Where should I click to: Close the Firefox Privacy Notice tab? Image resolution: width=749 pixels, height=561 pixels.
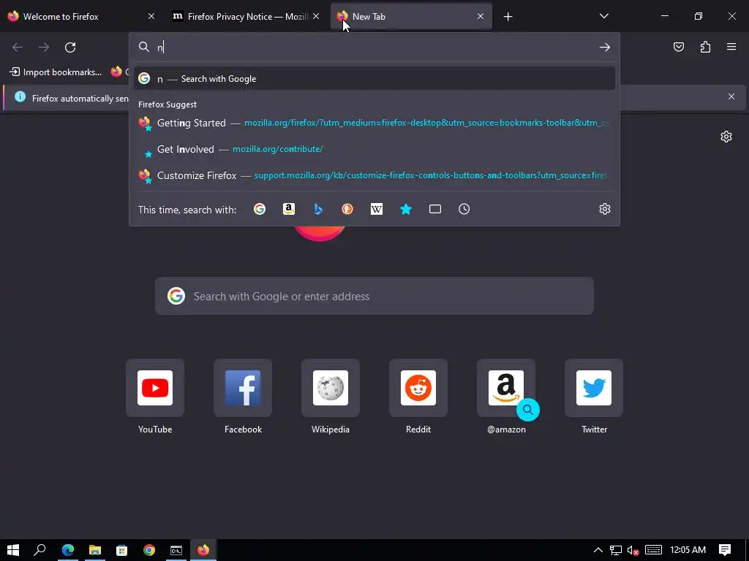(x=316, y=16)
